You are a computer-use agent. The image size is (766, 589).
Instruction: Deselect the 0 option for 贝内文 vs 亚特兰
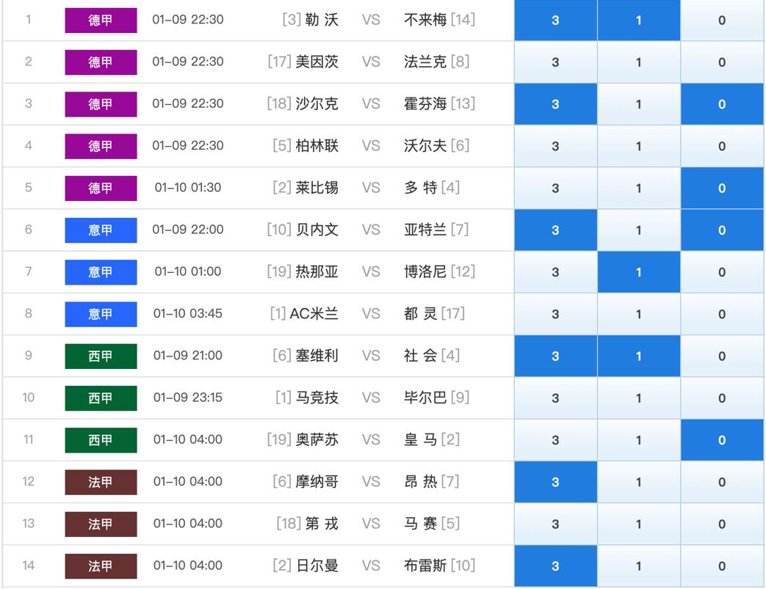click(x=722, y=230)
